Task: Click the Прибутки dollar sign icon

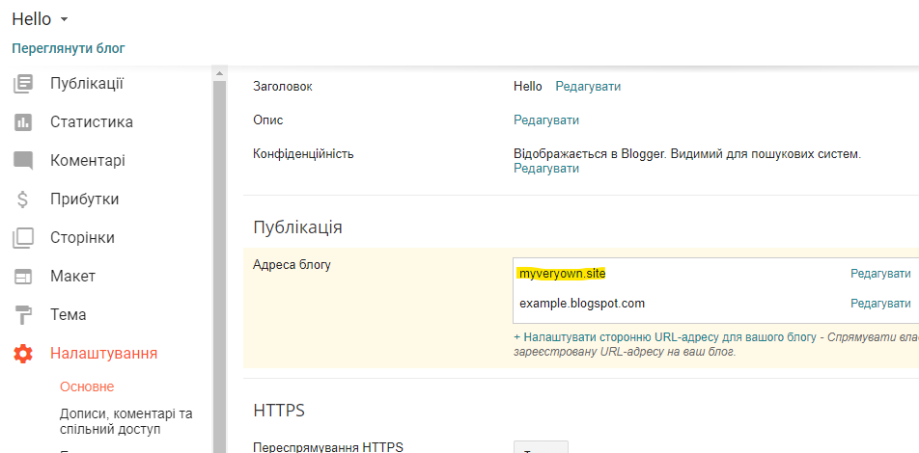Action: 23,200
